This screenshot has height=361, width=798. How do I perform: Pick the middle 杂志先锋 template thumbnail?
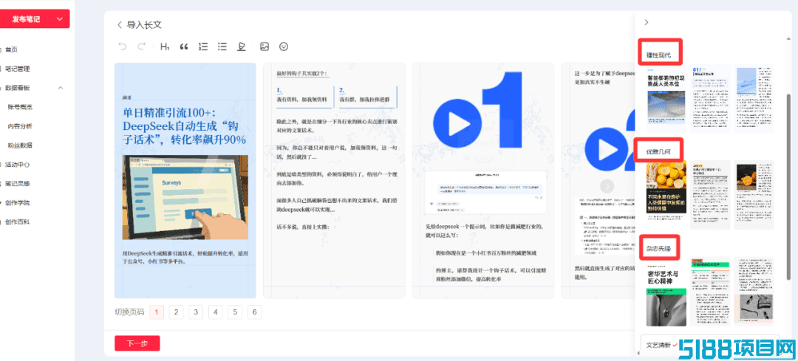(710, 292)
